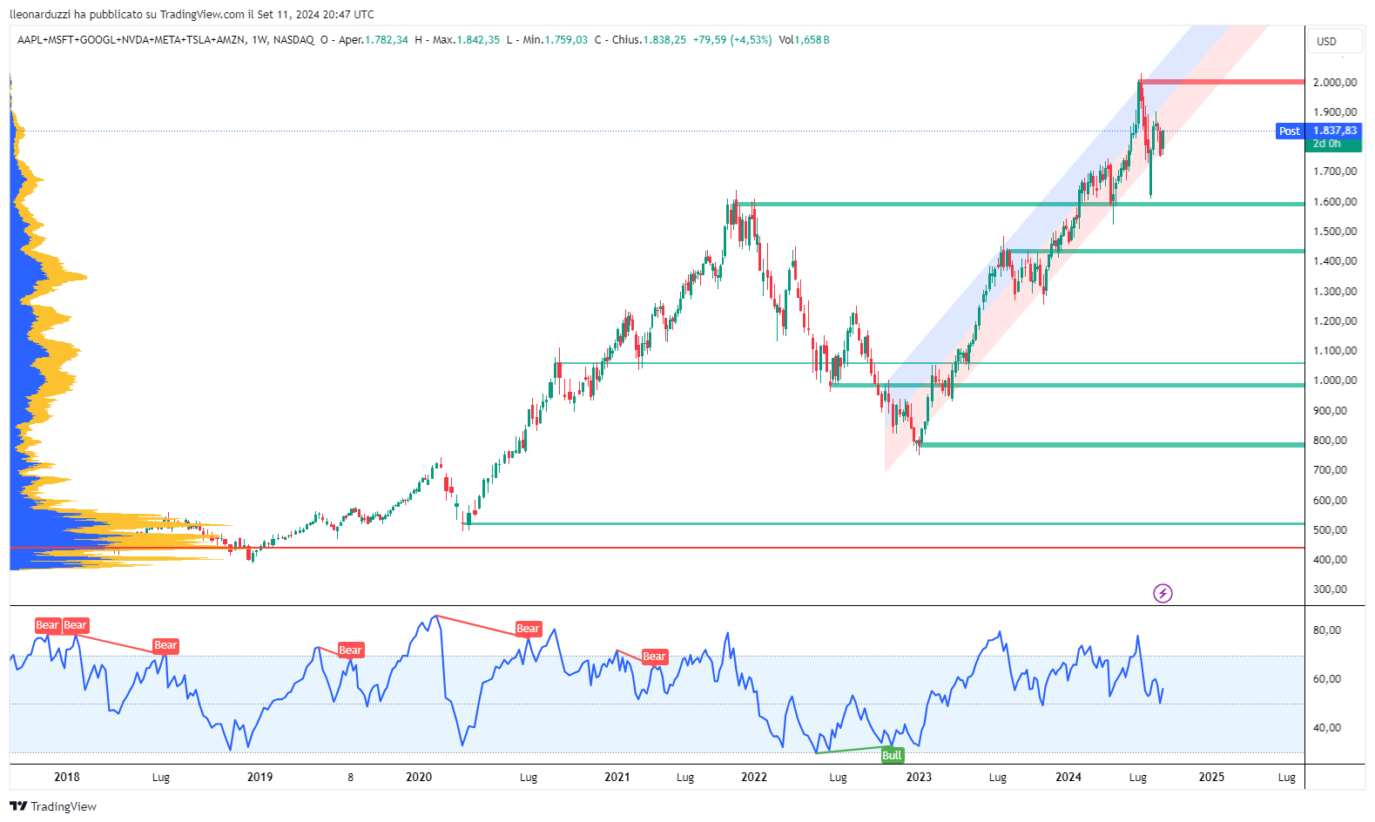
Task: Click the 2d 0h bar countdown label
Action: tap(1334, 145)
